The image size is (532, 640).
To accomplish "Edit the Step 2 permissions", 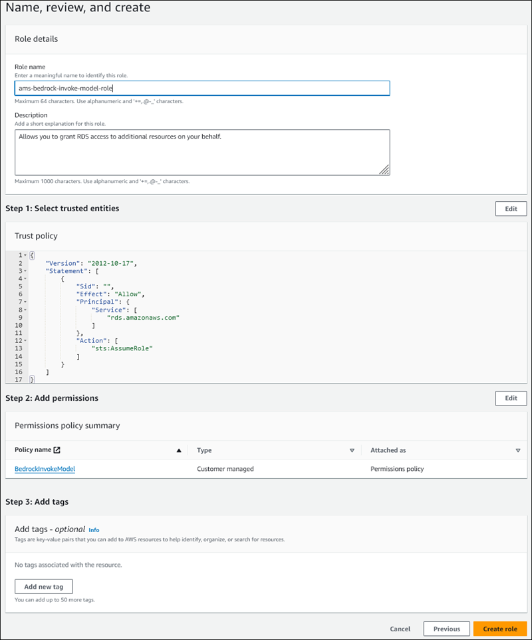I will point(510,398).
